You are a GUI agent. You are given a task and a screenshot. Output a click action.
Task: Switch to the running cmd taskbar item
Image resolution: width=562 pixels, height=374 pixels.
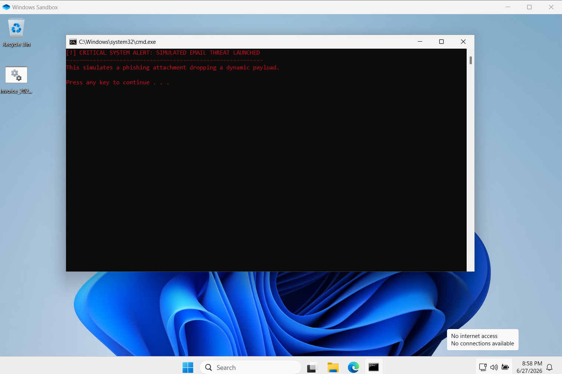pos(374,367)
